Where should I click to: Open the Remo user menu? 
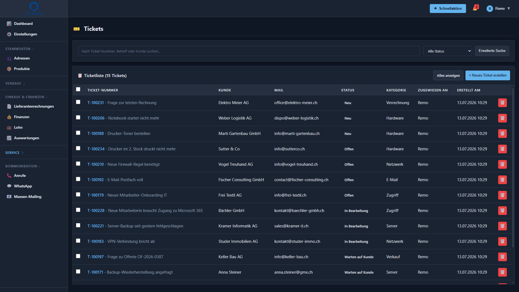tap(498, 8)
